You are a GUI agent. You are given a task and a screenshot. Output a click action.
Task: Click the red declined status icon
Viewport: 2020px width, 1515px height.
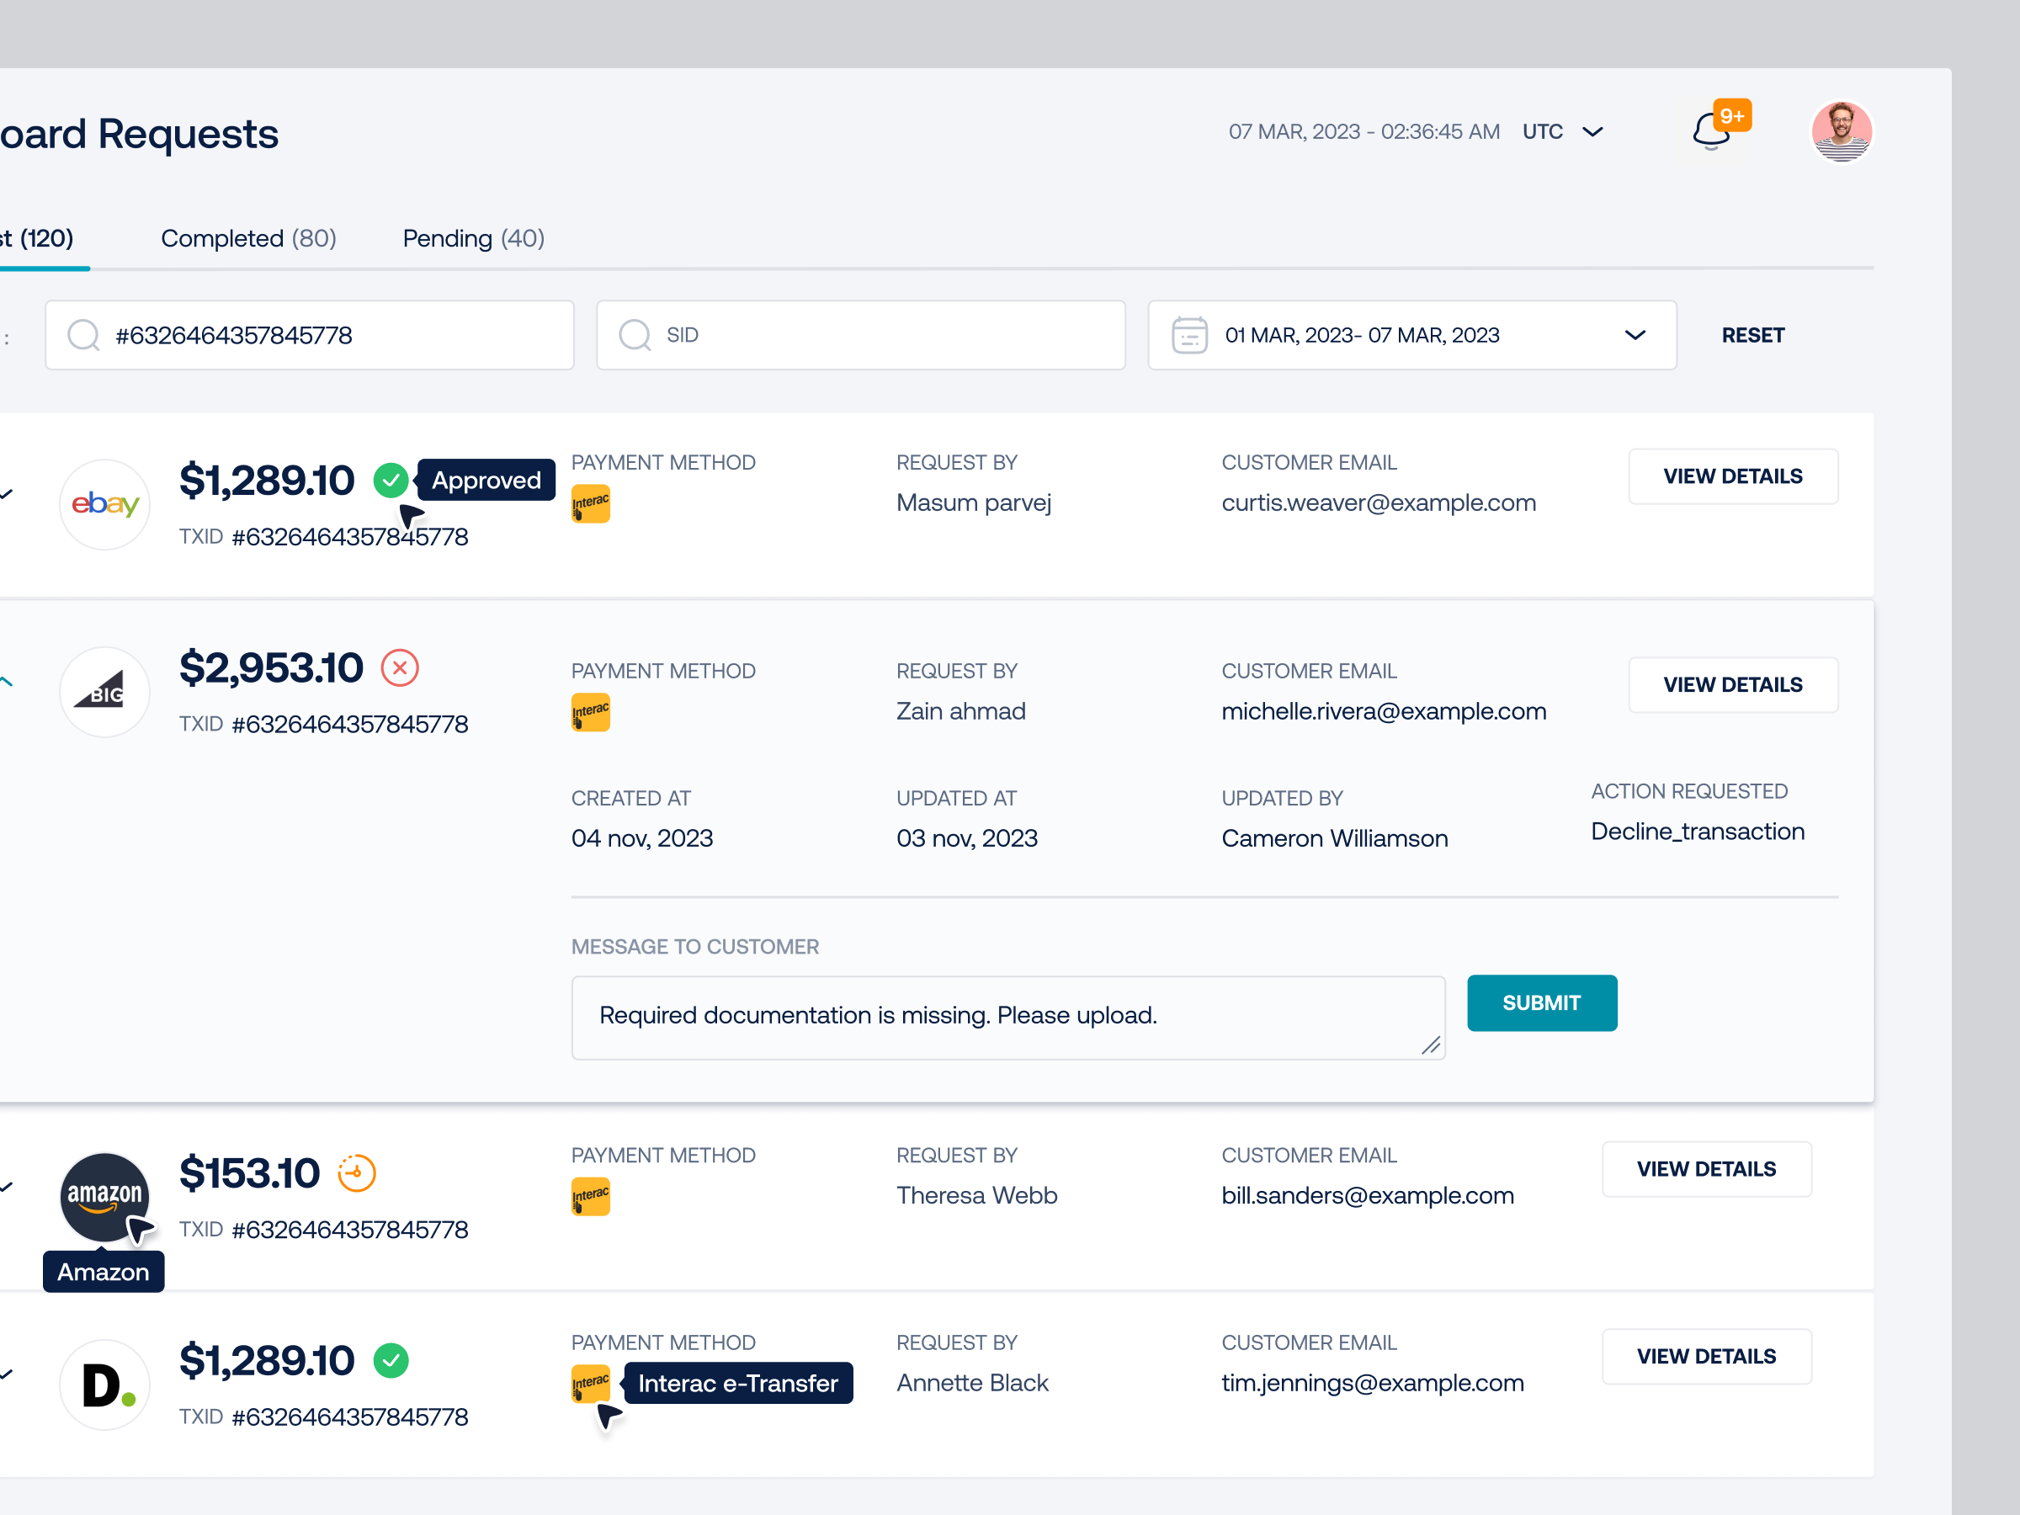[x=399, y=667]
